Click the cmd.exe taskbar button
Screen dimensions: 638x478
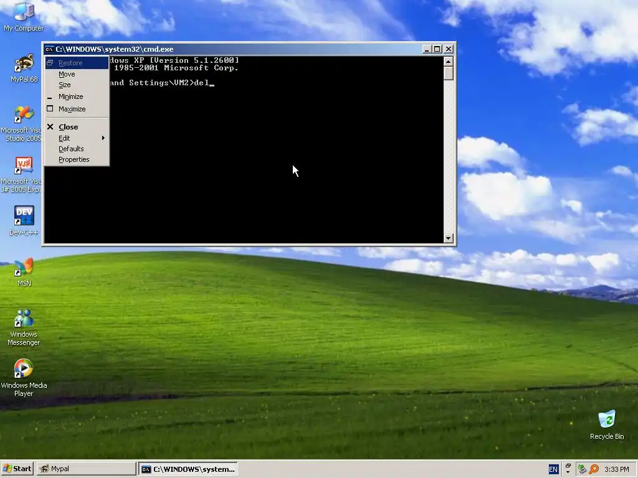pyautogui.click(x=188, y=469)
